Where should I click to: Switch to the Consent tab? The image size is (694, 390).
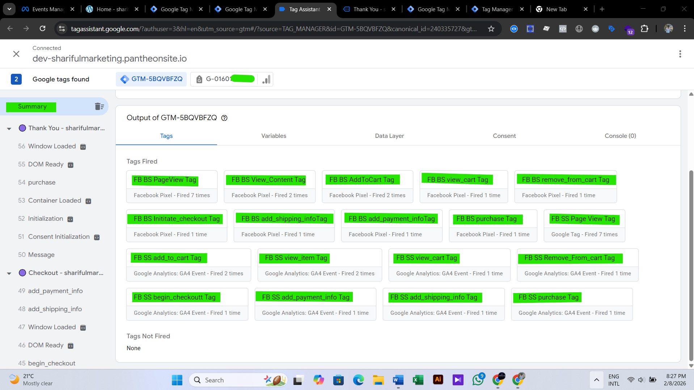504,136
